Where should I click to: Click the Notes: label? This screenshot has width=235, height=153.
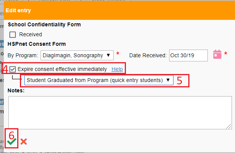[x=16, y=90]
